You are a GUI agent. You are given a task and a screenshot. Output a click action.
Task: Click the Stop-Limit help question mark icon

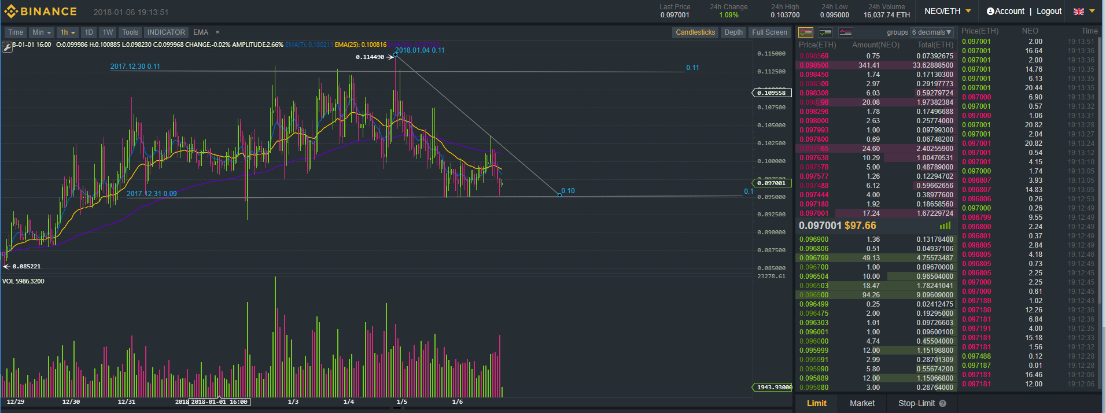pos(942,404)
